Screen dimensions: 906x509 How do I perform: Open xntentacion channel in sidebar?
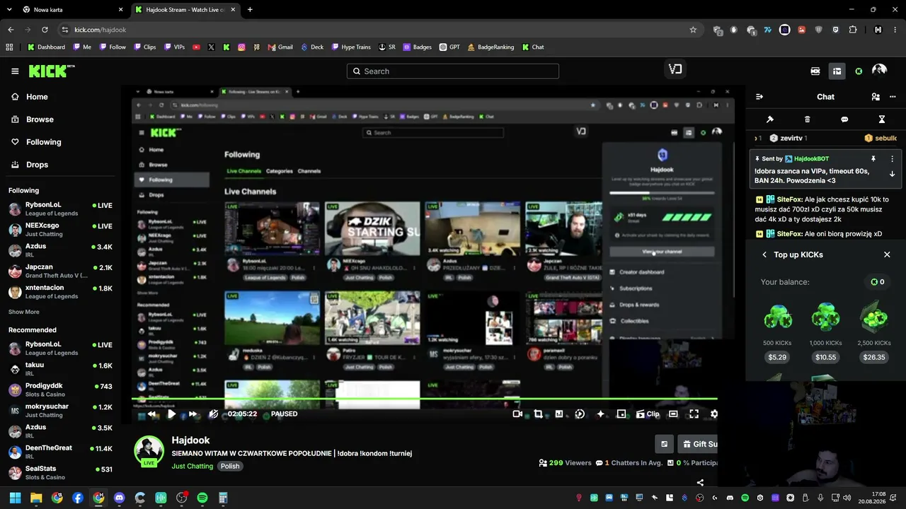(60, 292)
